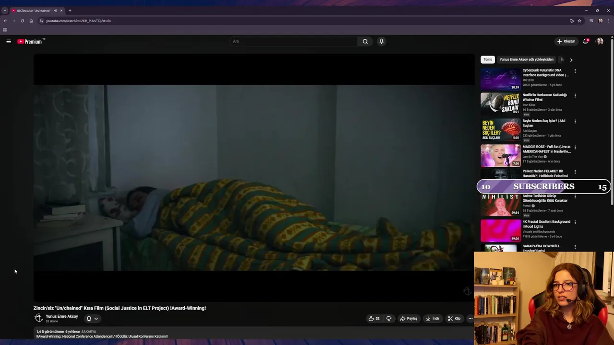Open the YouTube guide hamburger menu
Screen dimensions: 614x345
pyautogui.click(x=8, y=42)
